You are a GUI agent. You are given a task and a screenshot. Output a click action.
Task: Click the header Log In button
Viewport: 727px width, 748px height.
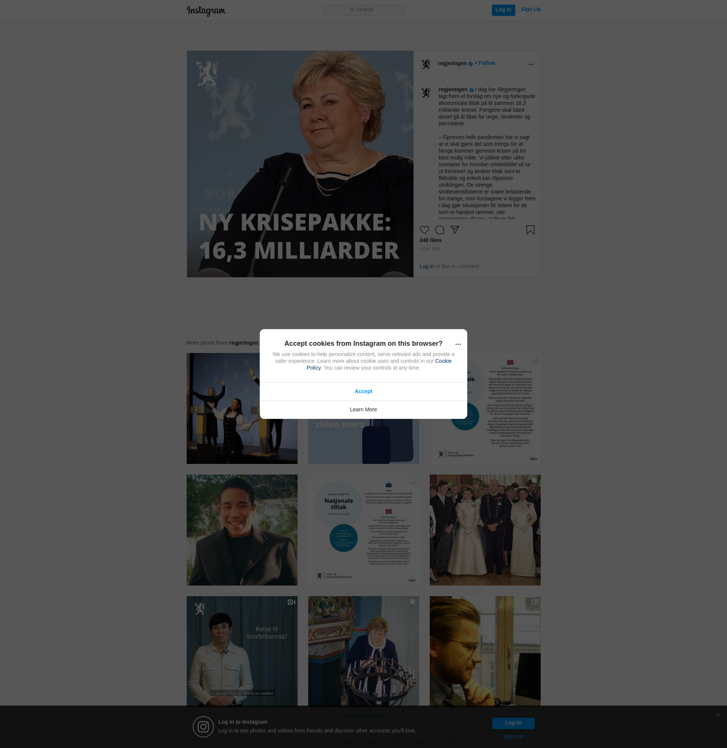pos(503,10)
